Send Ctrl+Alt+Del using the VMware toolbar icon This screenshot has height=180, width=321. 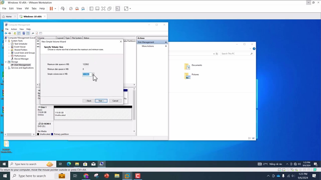click(63, 8)
